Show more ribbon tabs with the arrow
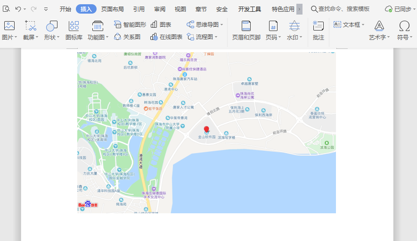This screenshot has height=241, width=417. click(299, 9)
